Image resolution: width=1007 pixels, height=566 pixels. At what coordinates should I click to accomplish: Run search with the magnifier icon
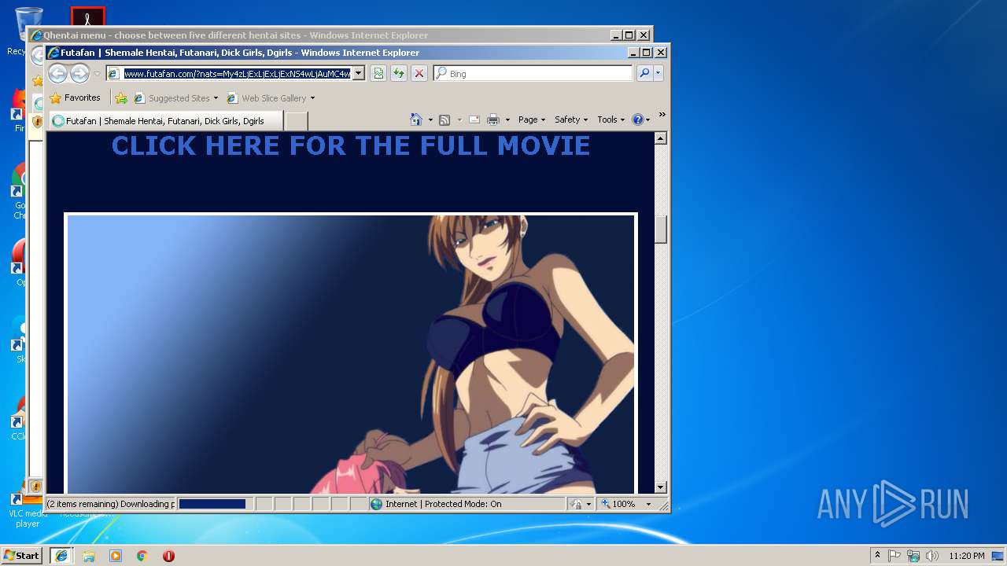pyautogui.click(x=644, y=73)
